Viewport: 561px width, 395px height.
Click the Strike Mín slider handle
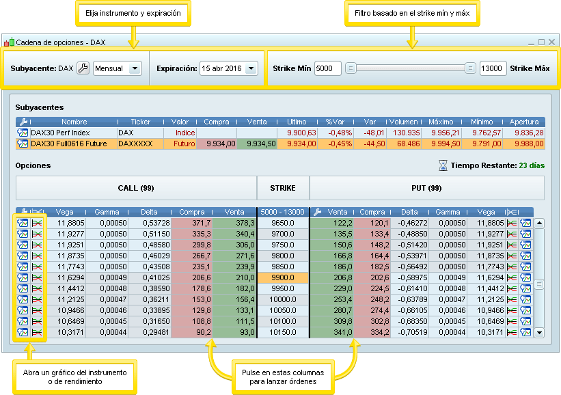351,68
